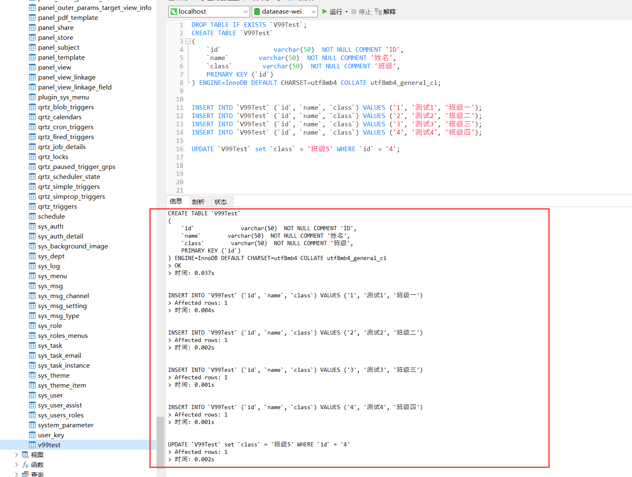The image size is (632, 477).
Task: Click the table icon beside sys_user
Action: click(x=32, y=395)
